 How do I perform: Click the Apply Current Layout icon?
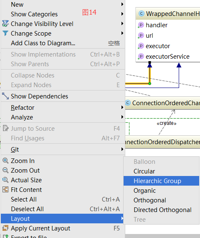[x=5, y=228]
